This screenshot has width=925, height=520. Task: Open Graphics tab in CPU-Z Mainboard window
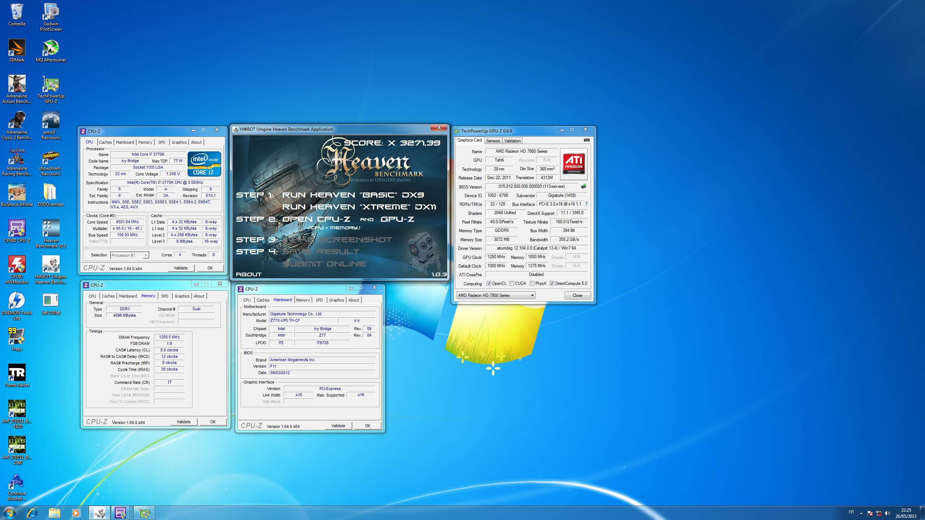tap(336, 300)
